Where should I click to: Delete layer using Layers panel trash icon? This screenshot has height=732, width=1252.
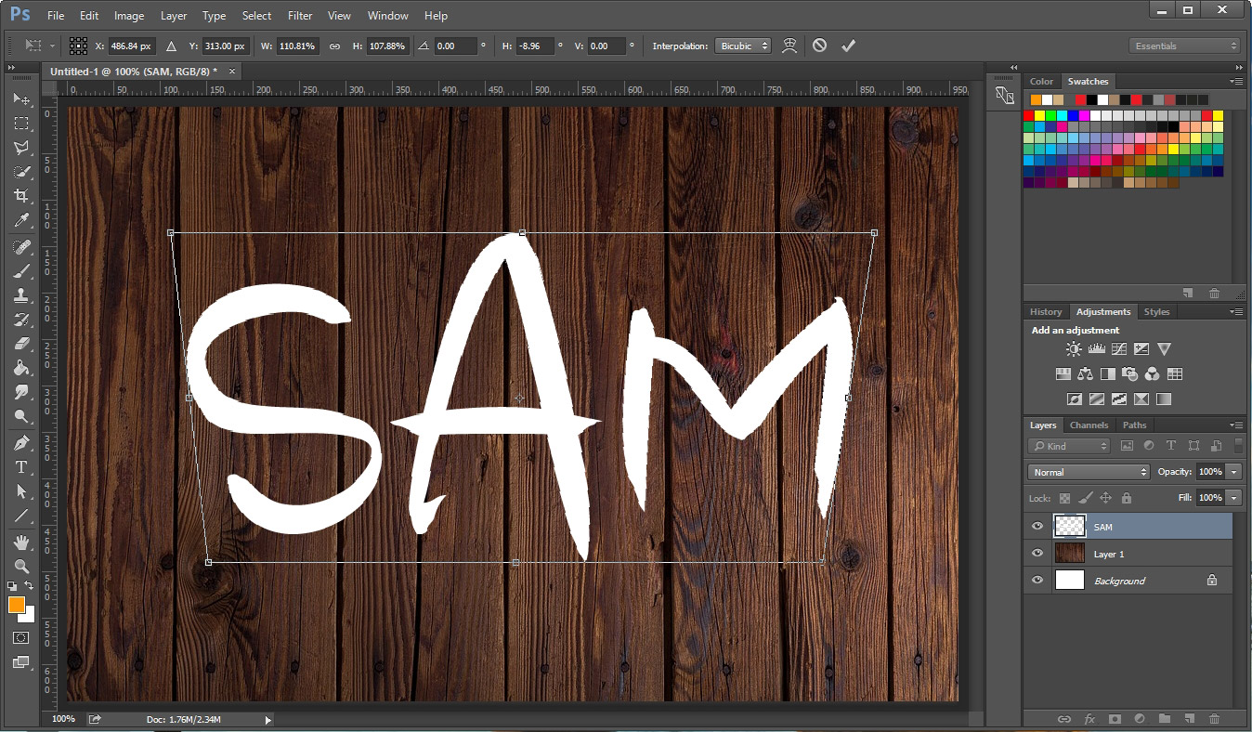1214,719
